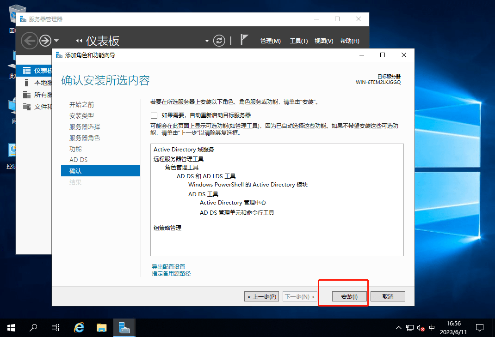
Task: Click target server name WIN-6TEM2LKJGGQ
Action: 378,82
